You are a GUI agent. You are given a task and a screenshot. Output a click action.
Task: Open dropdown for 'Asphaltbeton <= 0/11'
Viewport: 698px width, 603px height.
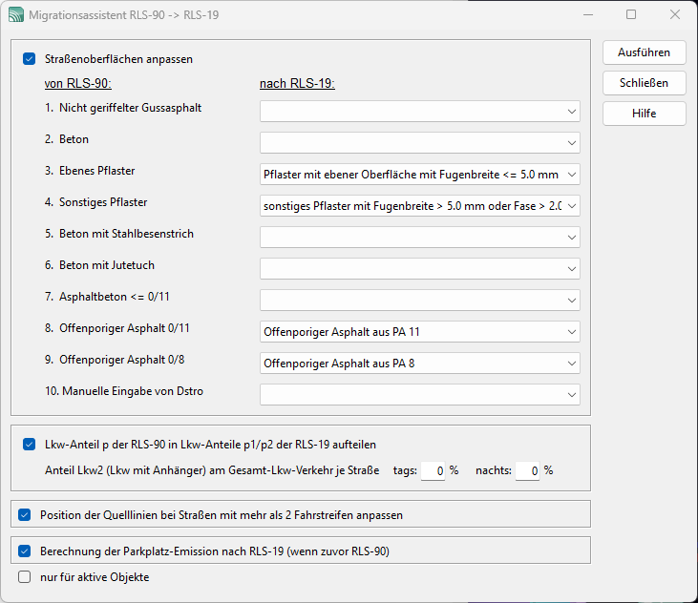(420, 301)
